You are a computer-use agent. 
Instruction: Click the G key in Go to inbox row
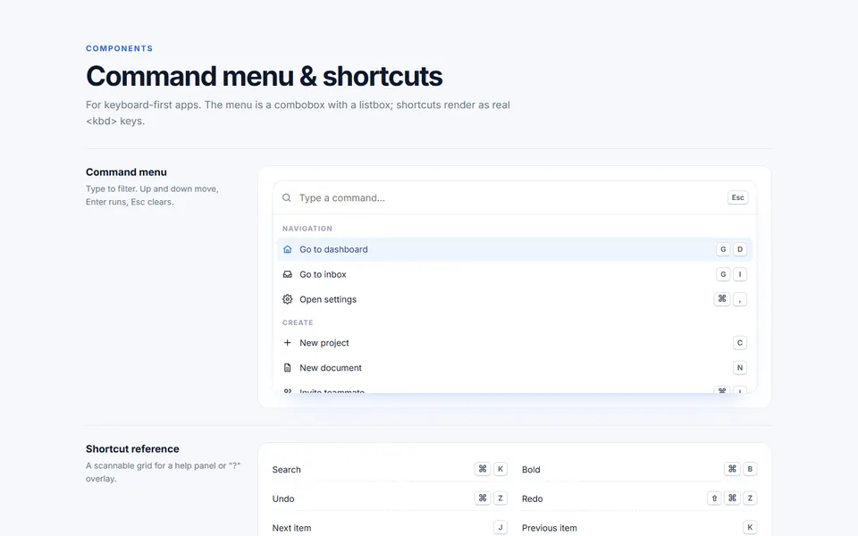(x=723, y=274)
